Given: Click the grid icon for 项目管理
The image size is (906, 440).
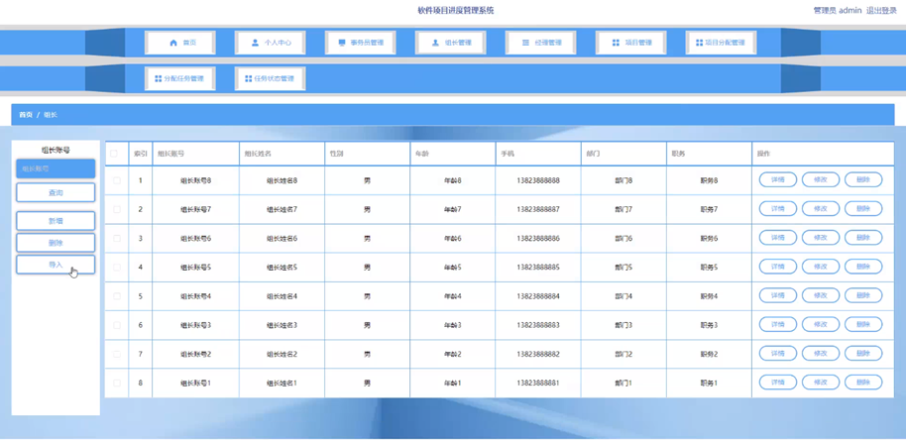Looking at the screenshot, I should coord(616,43).
